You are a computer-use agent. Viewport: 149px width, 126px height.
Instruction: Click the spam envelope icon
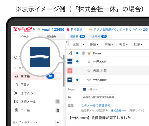point(16,102)
